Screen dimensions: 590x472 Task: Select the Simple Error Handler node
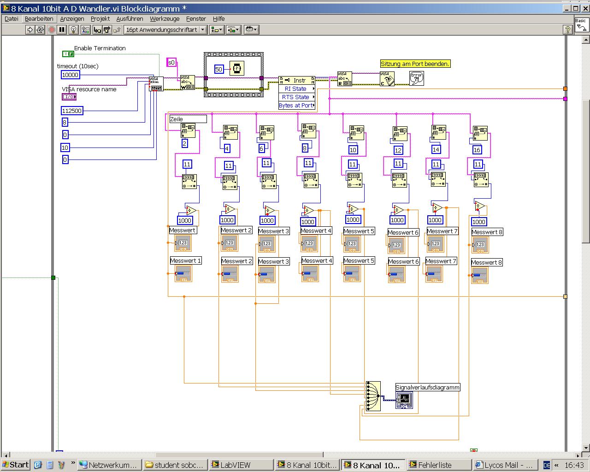pos(416,78)
